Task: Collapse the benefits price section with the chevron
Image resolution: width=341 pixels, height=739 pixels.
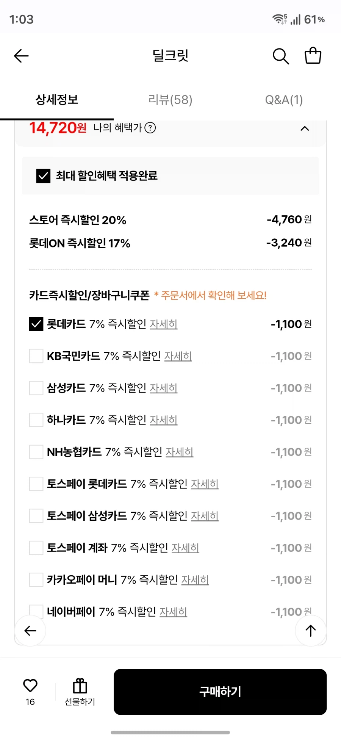Action: point(304,129)
